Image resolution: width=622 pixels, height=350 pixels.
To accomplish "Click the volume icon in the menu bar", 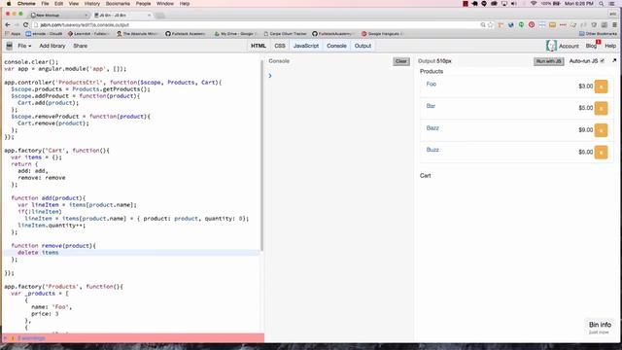I will click(x=514, y=4).
